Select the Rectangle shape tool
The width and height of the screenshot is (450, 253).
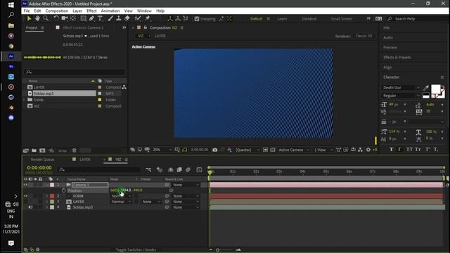pyautogui.click(x=83, y=19)
